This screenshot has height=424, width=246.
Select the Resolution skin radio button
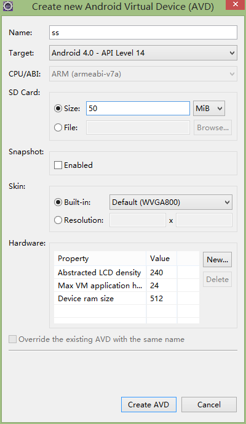point(58,220)
